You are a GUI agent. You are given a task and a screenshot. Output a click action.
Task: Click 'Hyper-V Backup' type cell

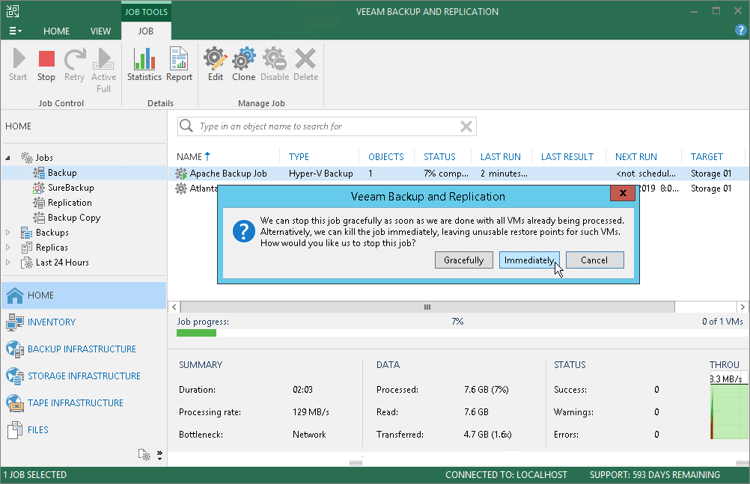[x=320, y=174]
